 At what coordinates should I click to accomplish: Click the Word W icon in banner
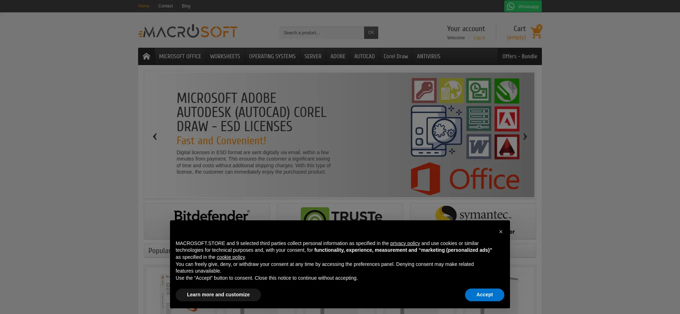point(479,146)
